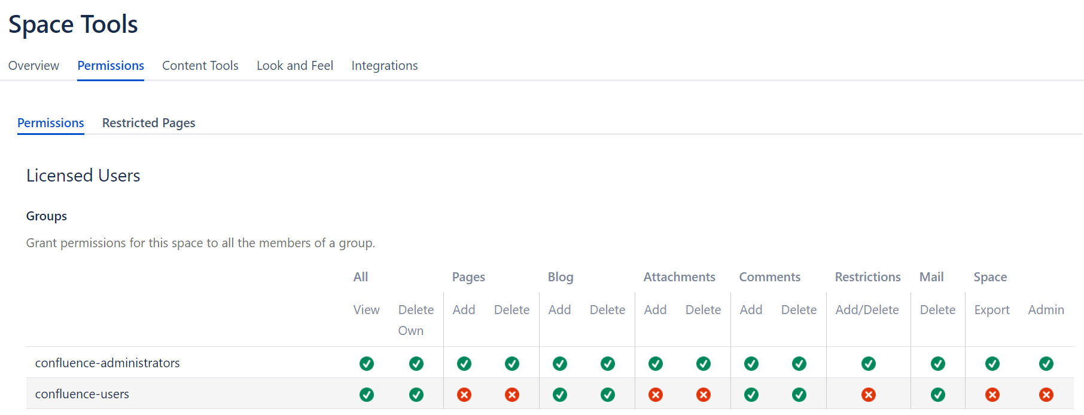Click Pages Delete red cross for confluence-users
The height and width of the screenshot is (415, 1084).
(512, 395)
